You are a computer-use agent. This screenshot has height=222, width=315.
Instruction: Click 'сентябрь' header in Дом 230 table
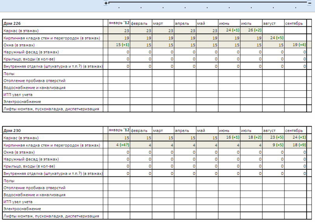295,130
